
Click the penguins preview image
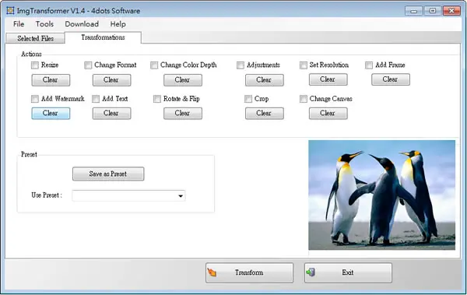382,195
